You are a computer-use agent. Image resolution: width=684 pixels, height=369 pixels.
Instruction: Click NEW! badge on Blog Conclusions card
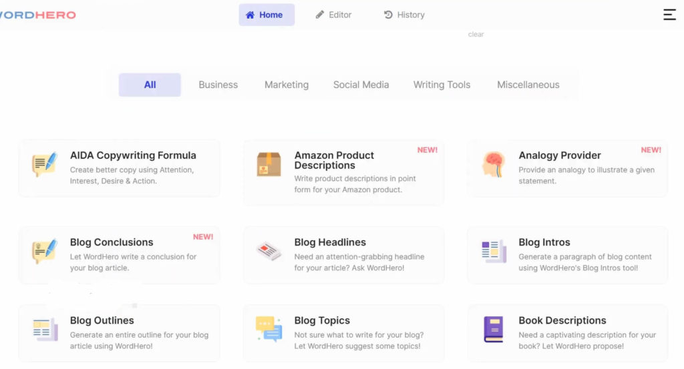click(x=203, y=237)
